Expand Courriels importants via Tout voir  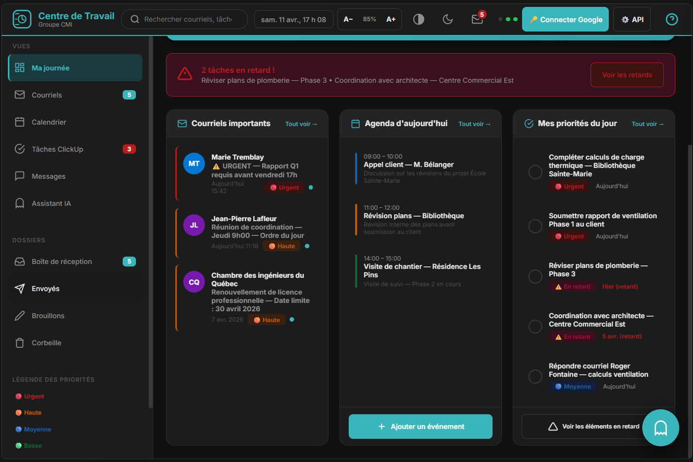301,124
